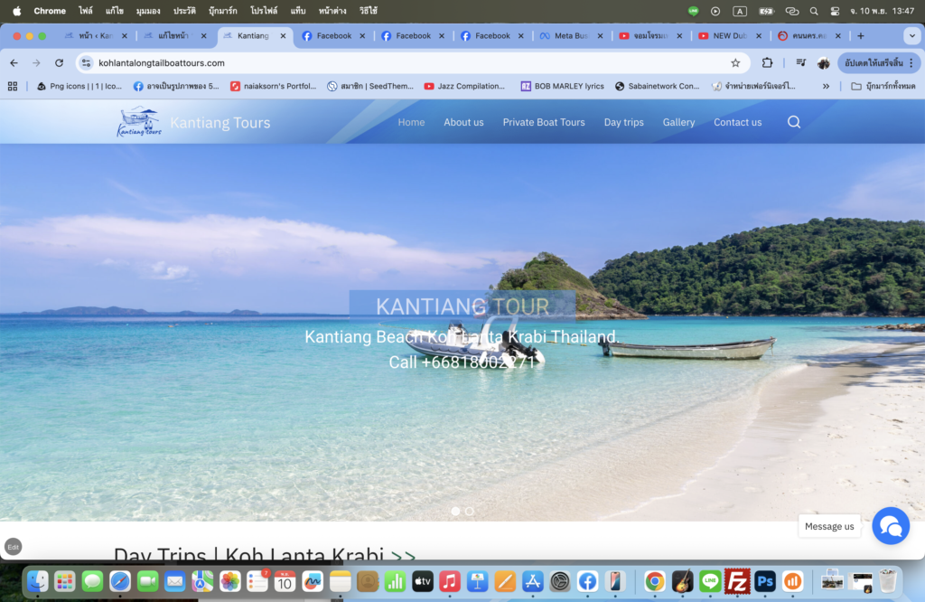
Task: Open FileZilla from the dock
Action: (738, 581)
